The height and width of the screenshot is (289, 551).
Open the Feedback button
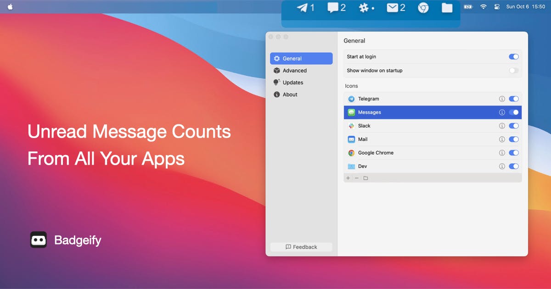(301, 247)
